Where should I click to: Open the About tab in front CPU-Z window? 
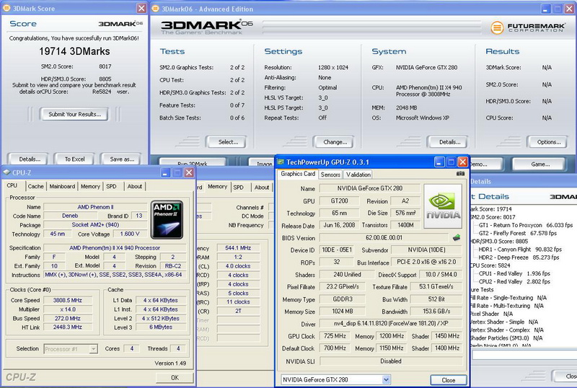tap(135, 186)
